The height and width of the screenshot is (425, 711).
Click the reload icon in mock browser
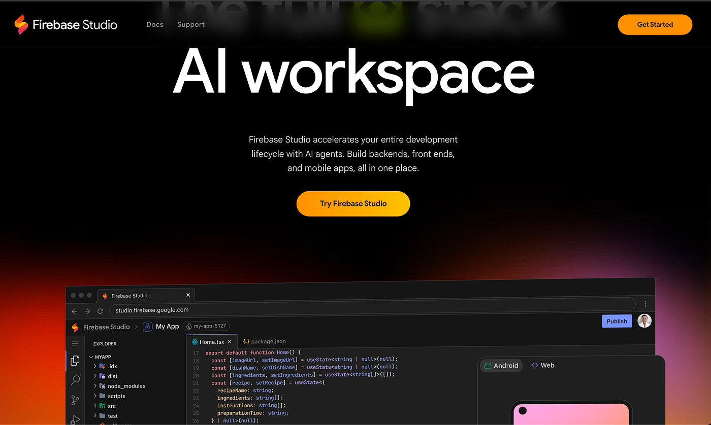[101, 311]
